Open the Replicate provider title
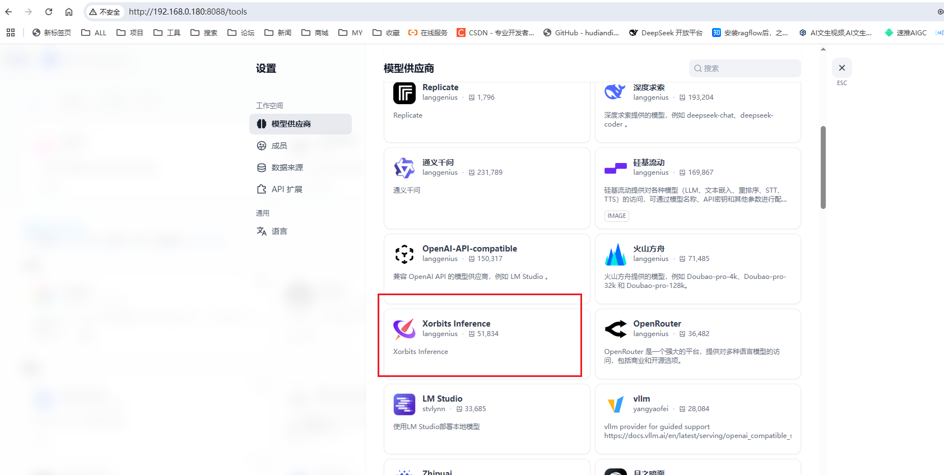Image resolution: width=944 pixels, height=475 pixels. point(440,87)
